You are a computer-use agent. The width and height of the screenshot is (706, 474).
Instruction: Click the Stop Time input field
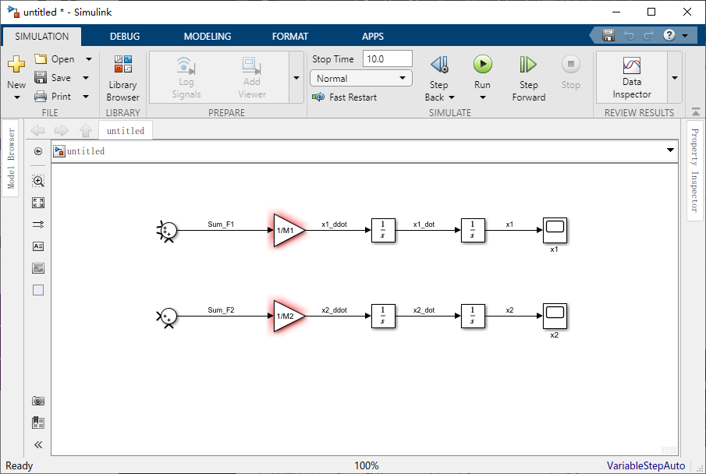(387, 59)
